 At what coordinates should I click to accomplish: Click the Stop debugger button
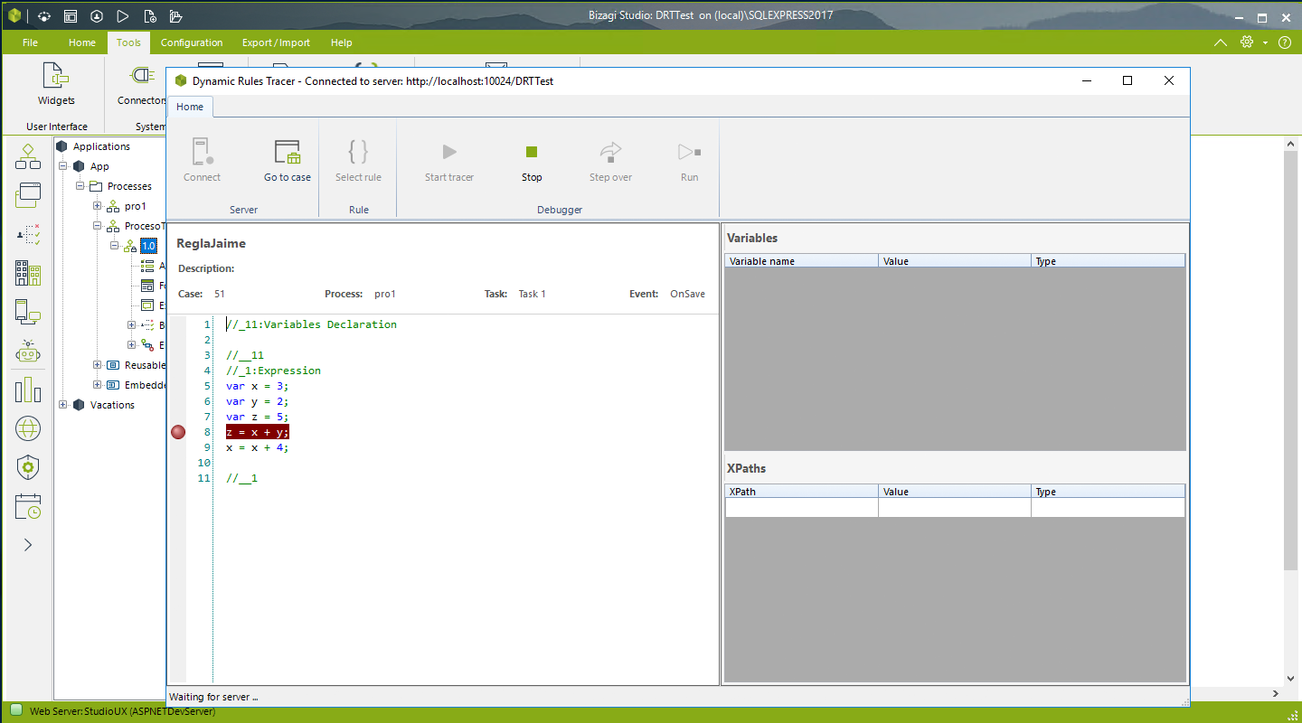tap(532, 161)
